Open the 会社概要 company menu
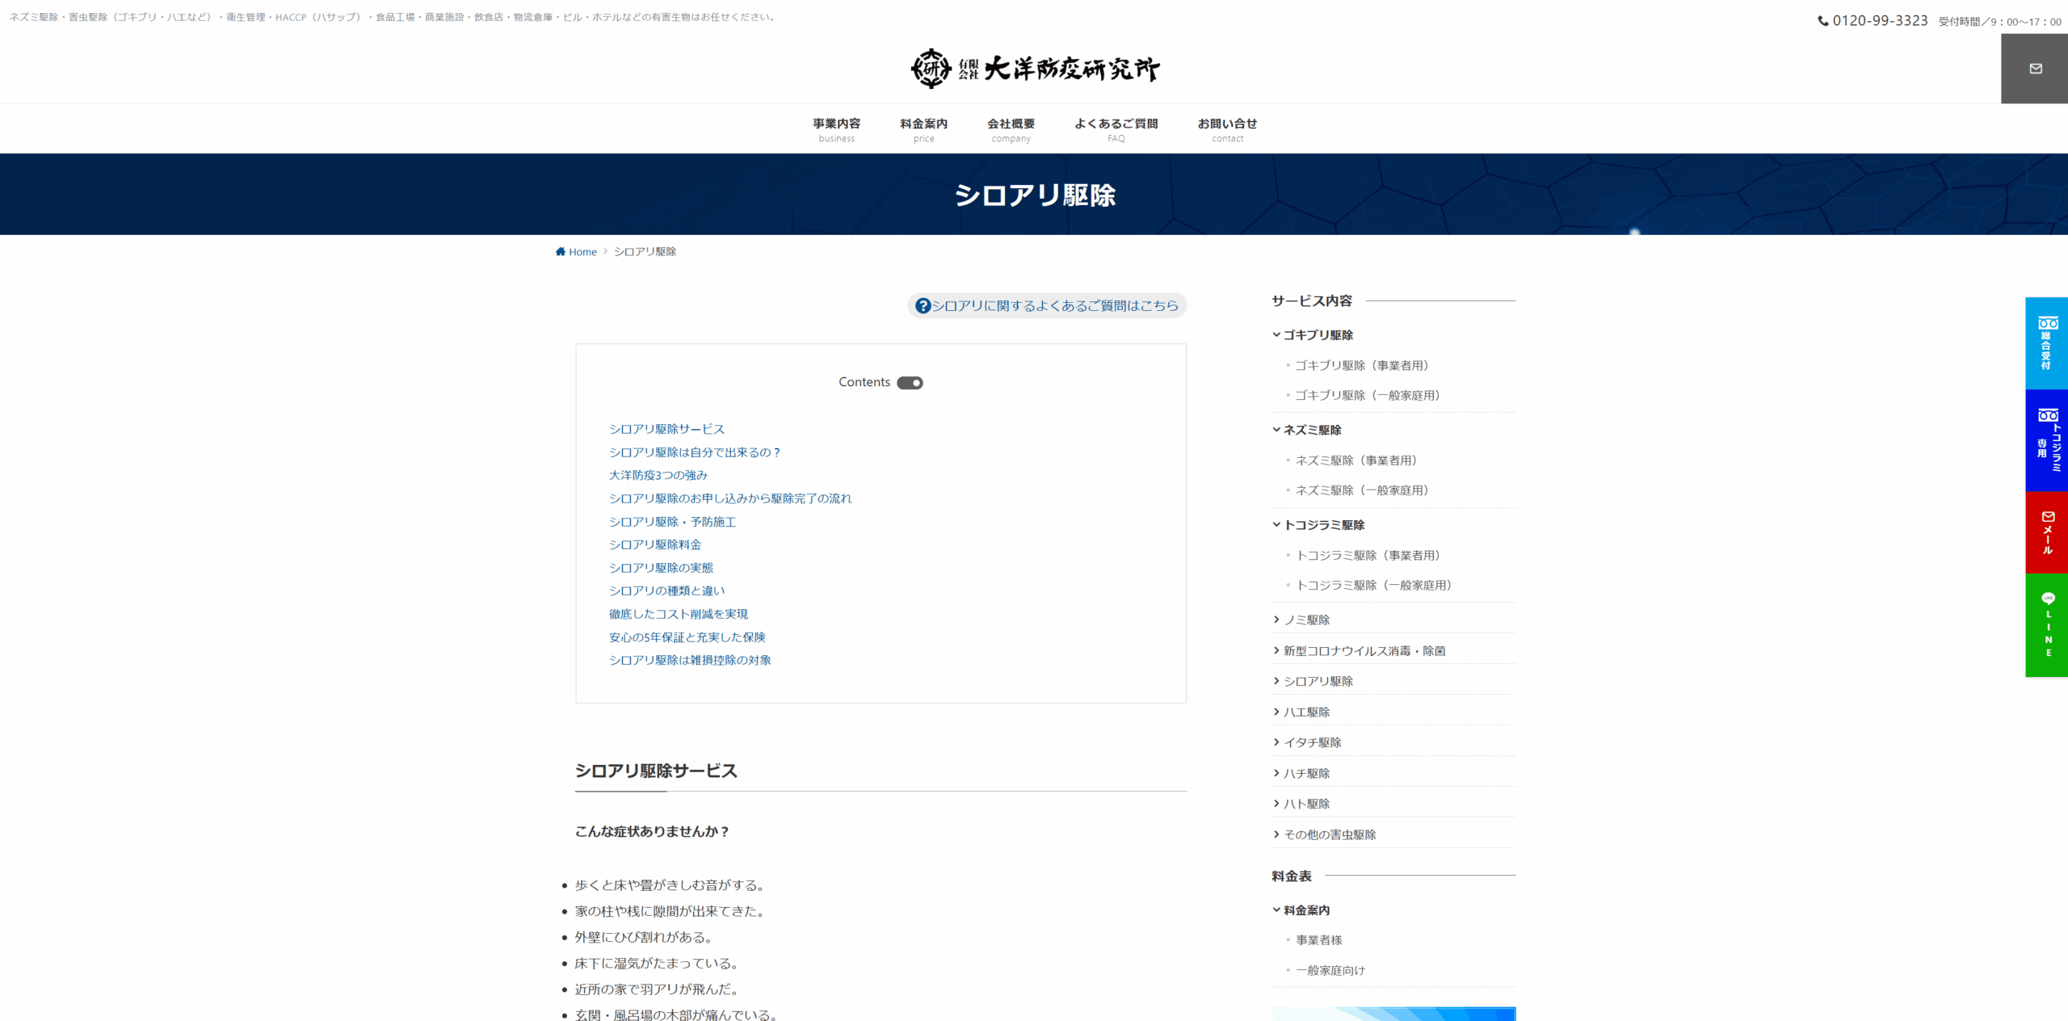 [1011, 129]
